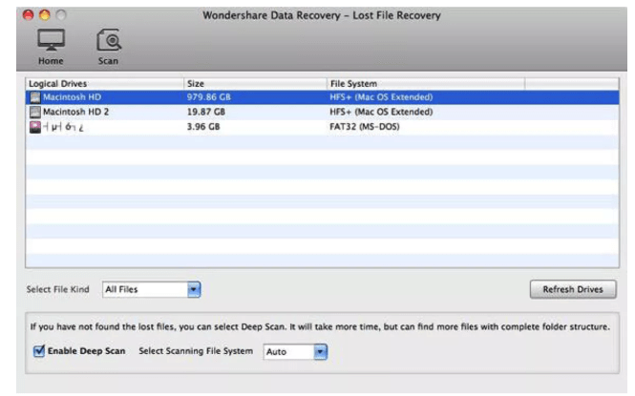
Task: Sort by File System column header
Action: 426,84
